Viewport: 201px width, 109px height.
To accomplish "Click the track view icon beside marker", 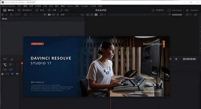I will (17, 74).
